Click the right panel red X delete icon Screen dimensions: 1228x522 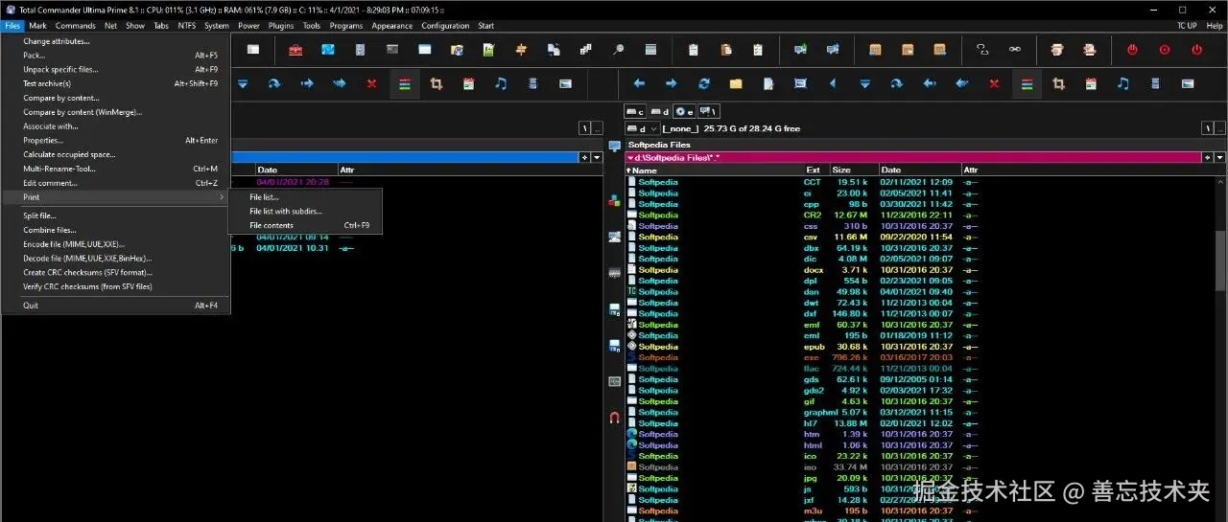(x=994, y=84)
